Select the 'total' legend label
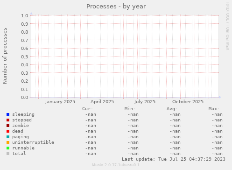Image resolution: width=232 pixels, height=170 pixels. click(x=19, y=154)
